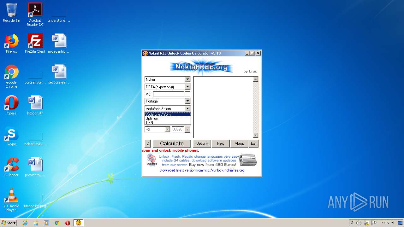Click the taskbar clock 4:16 PM
Image resolution: width=404 pixels, height=227 pixels.
(x=388, y=223)
